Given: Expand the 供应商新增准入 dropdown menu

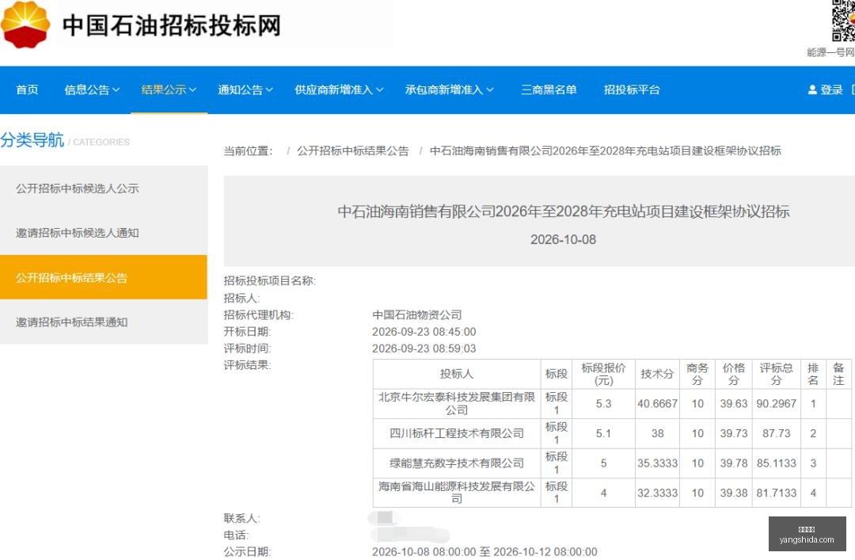Looking at the screenshot, I should [339, 90].
